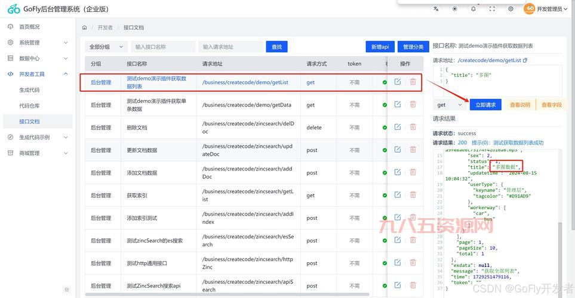Click the GoFly logo icon

[x=14, y=9]
